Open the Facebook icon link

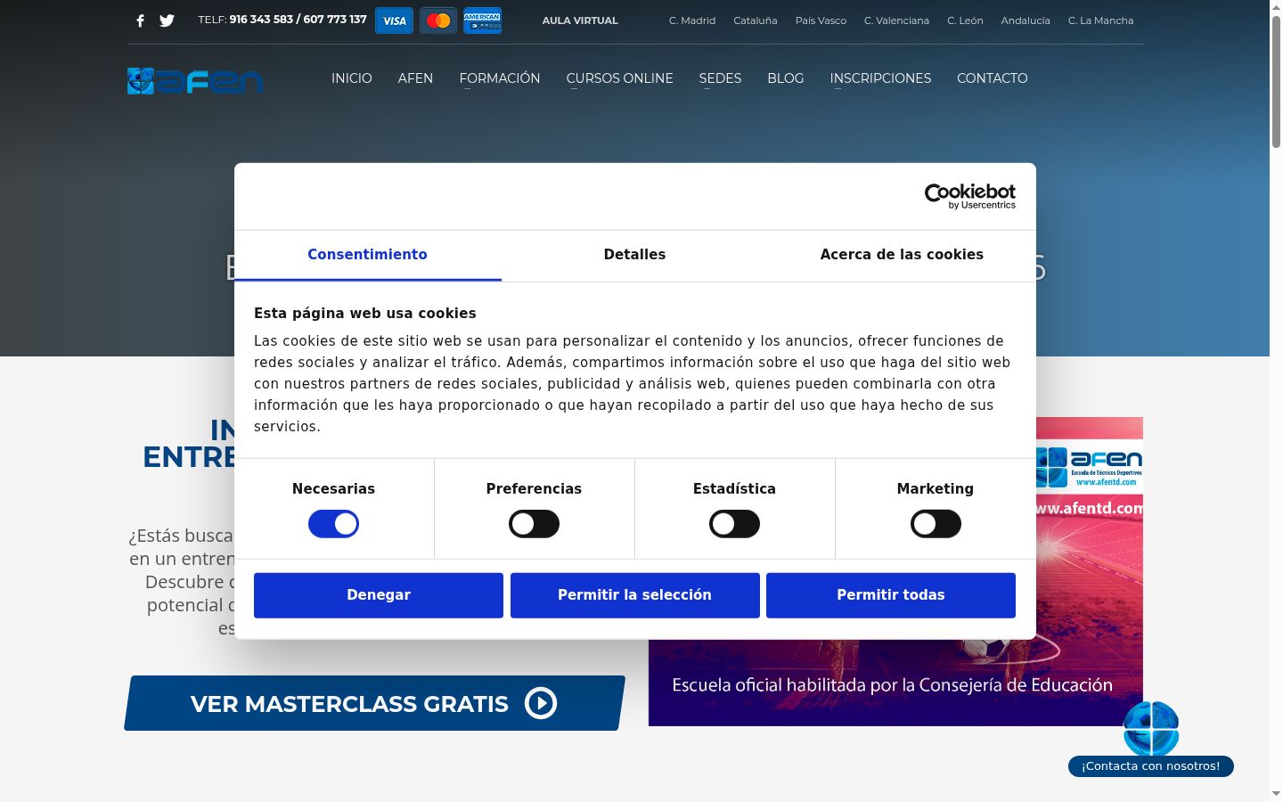[x=140, y=20]
